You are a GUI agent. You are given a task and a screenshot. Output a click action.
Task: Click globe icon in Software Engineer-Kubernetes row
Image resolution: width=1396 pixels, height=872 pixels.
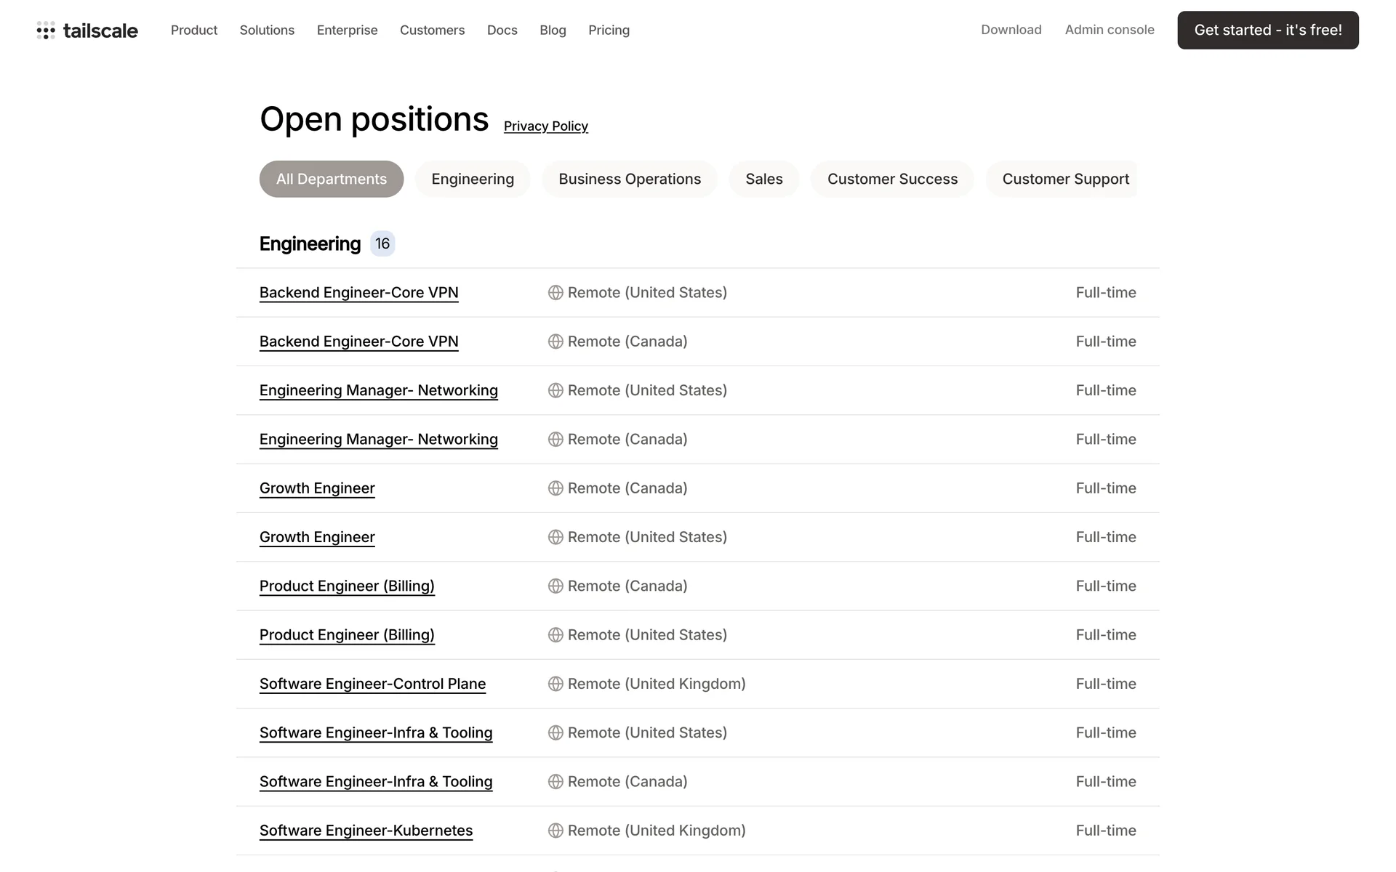pyautogui.click(x=555, y=831)
